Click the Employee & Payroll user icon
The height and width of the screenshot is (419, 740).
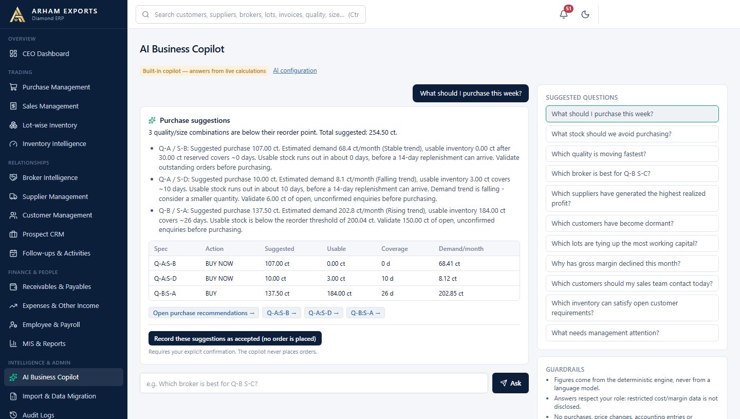click(x=13, y=325)
